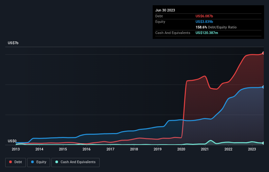Click the Debt label in tooltip
The width and height of the screenshot is (269, 172).
(159, 16)
